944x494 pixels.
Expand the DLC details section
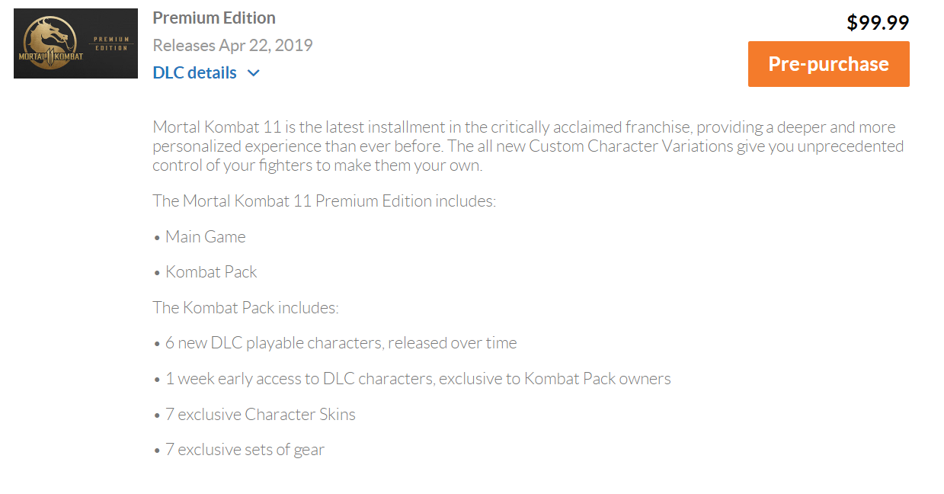coord(194,72)
